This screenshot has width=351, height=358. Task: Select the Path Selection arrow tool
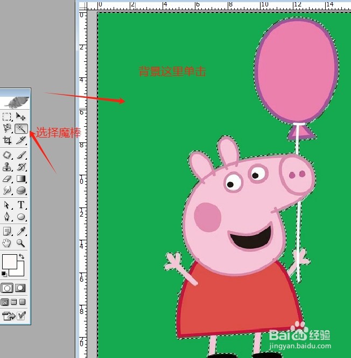pyautogui.click(x=7, y=205)
